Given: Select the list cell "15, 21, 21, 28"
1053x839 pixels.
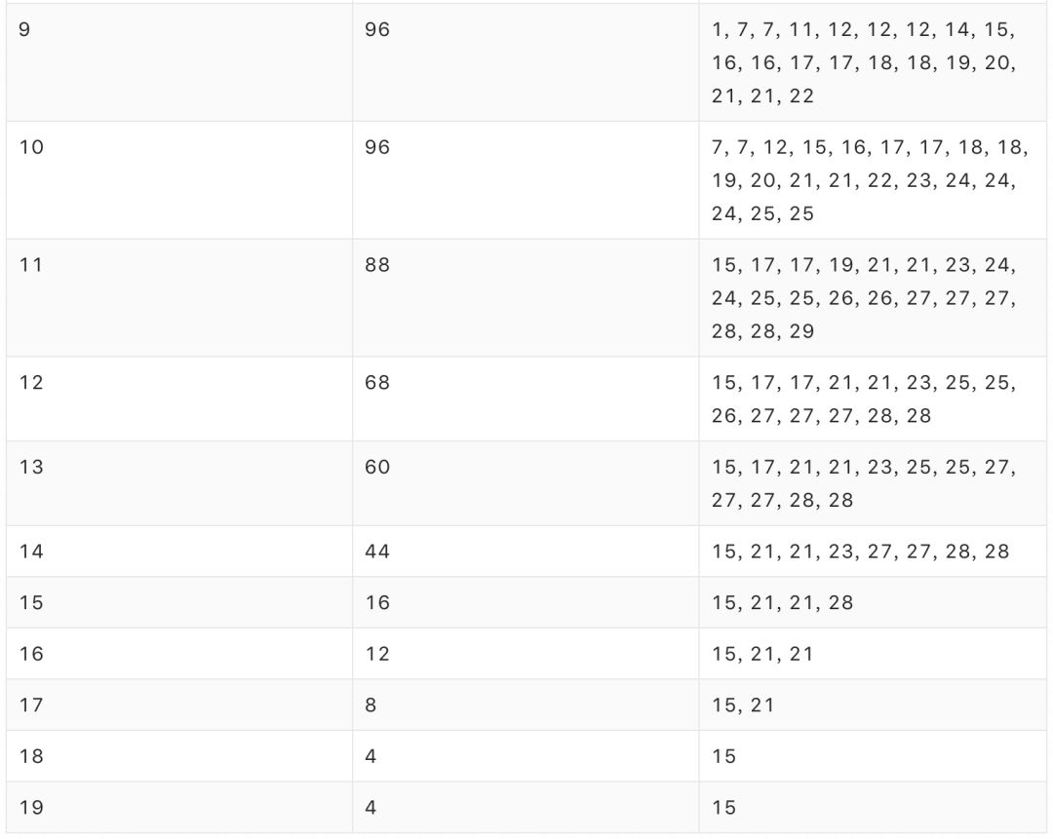Looking at the screenshot, I should click(782, 602).
